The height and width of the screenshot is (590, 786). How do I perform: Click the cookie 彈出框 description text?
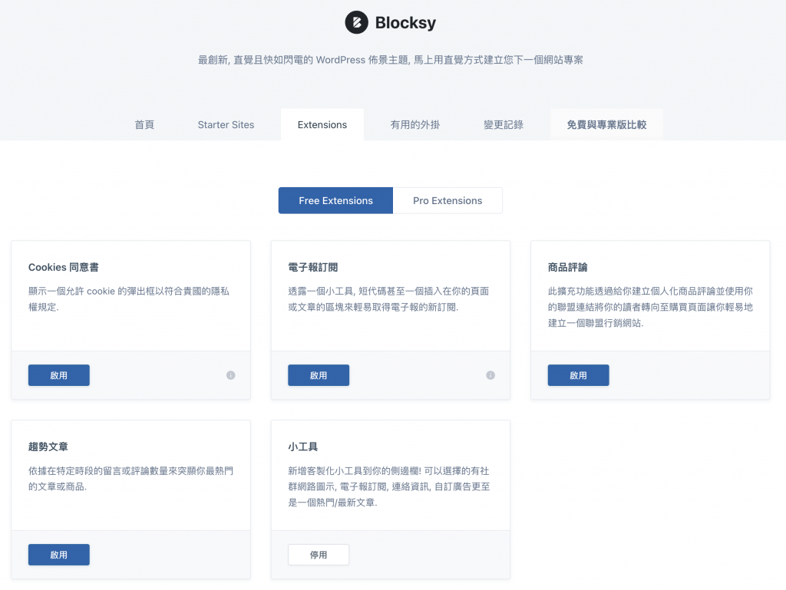(x=129, y=299)
